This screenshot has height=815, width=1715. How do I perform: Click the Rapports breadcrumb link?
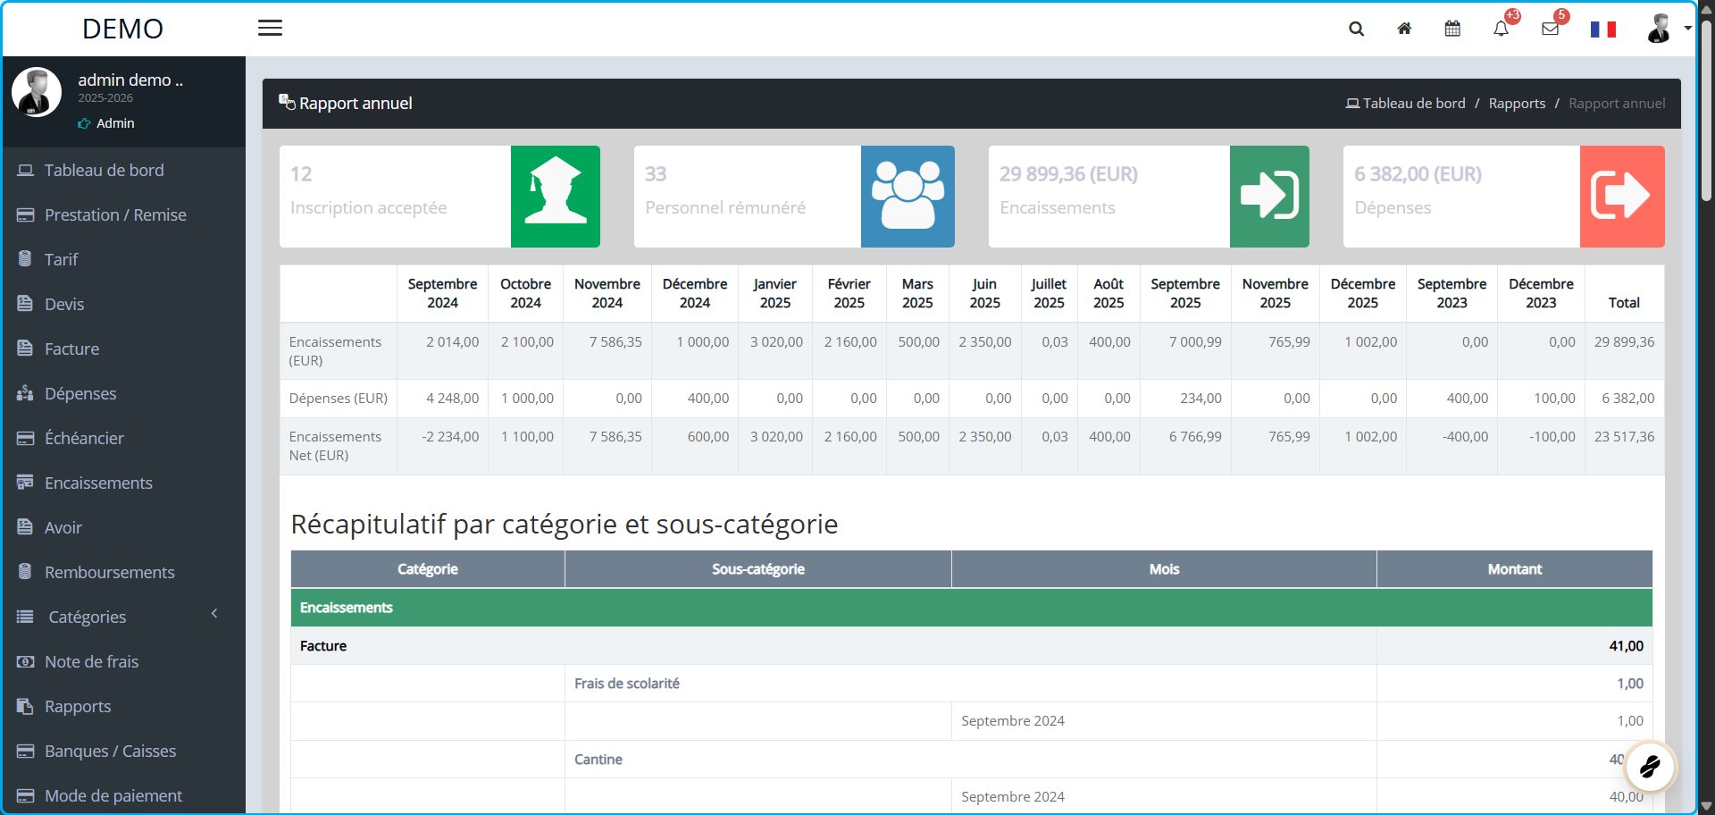(1518, 103)
